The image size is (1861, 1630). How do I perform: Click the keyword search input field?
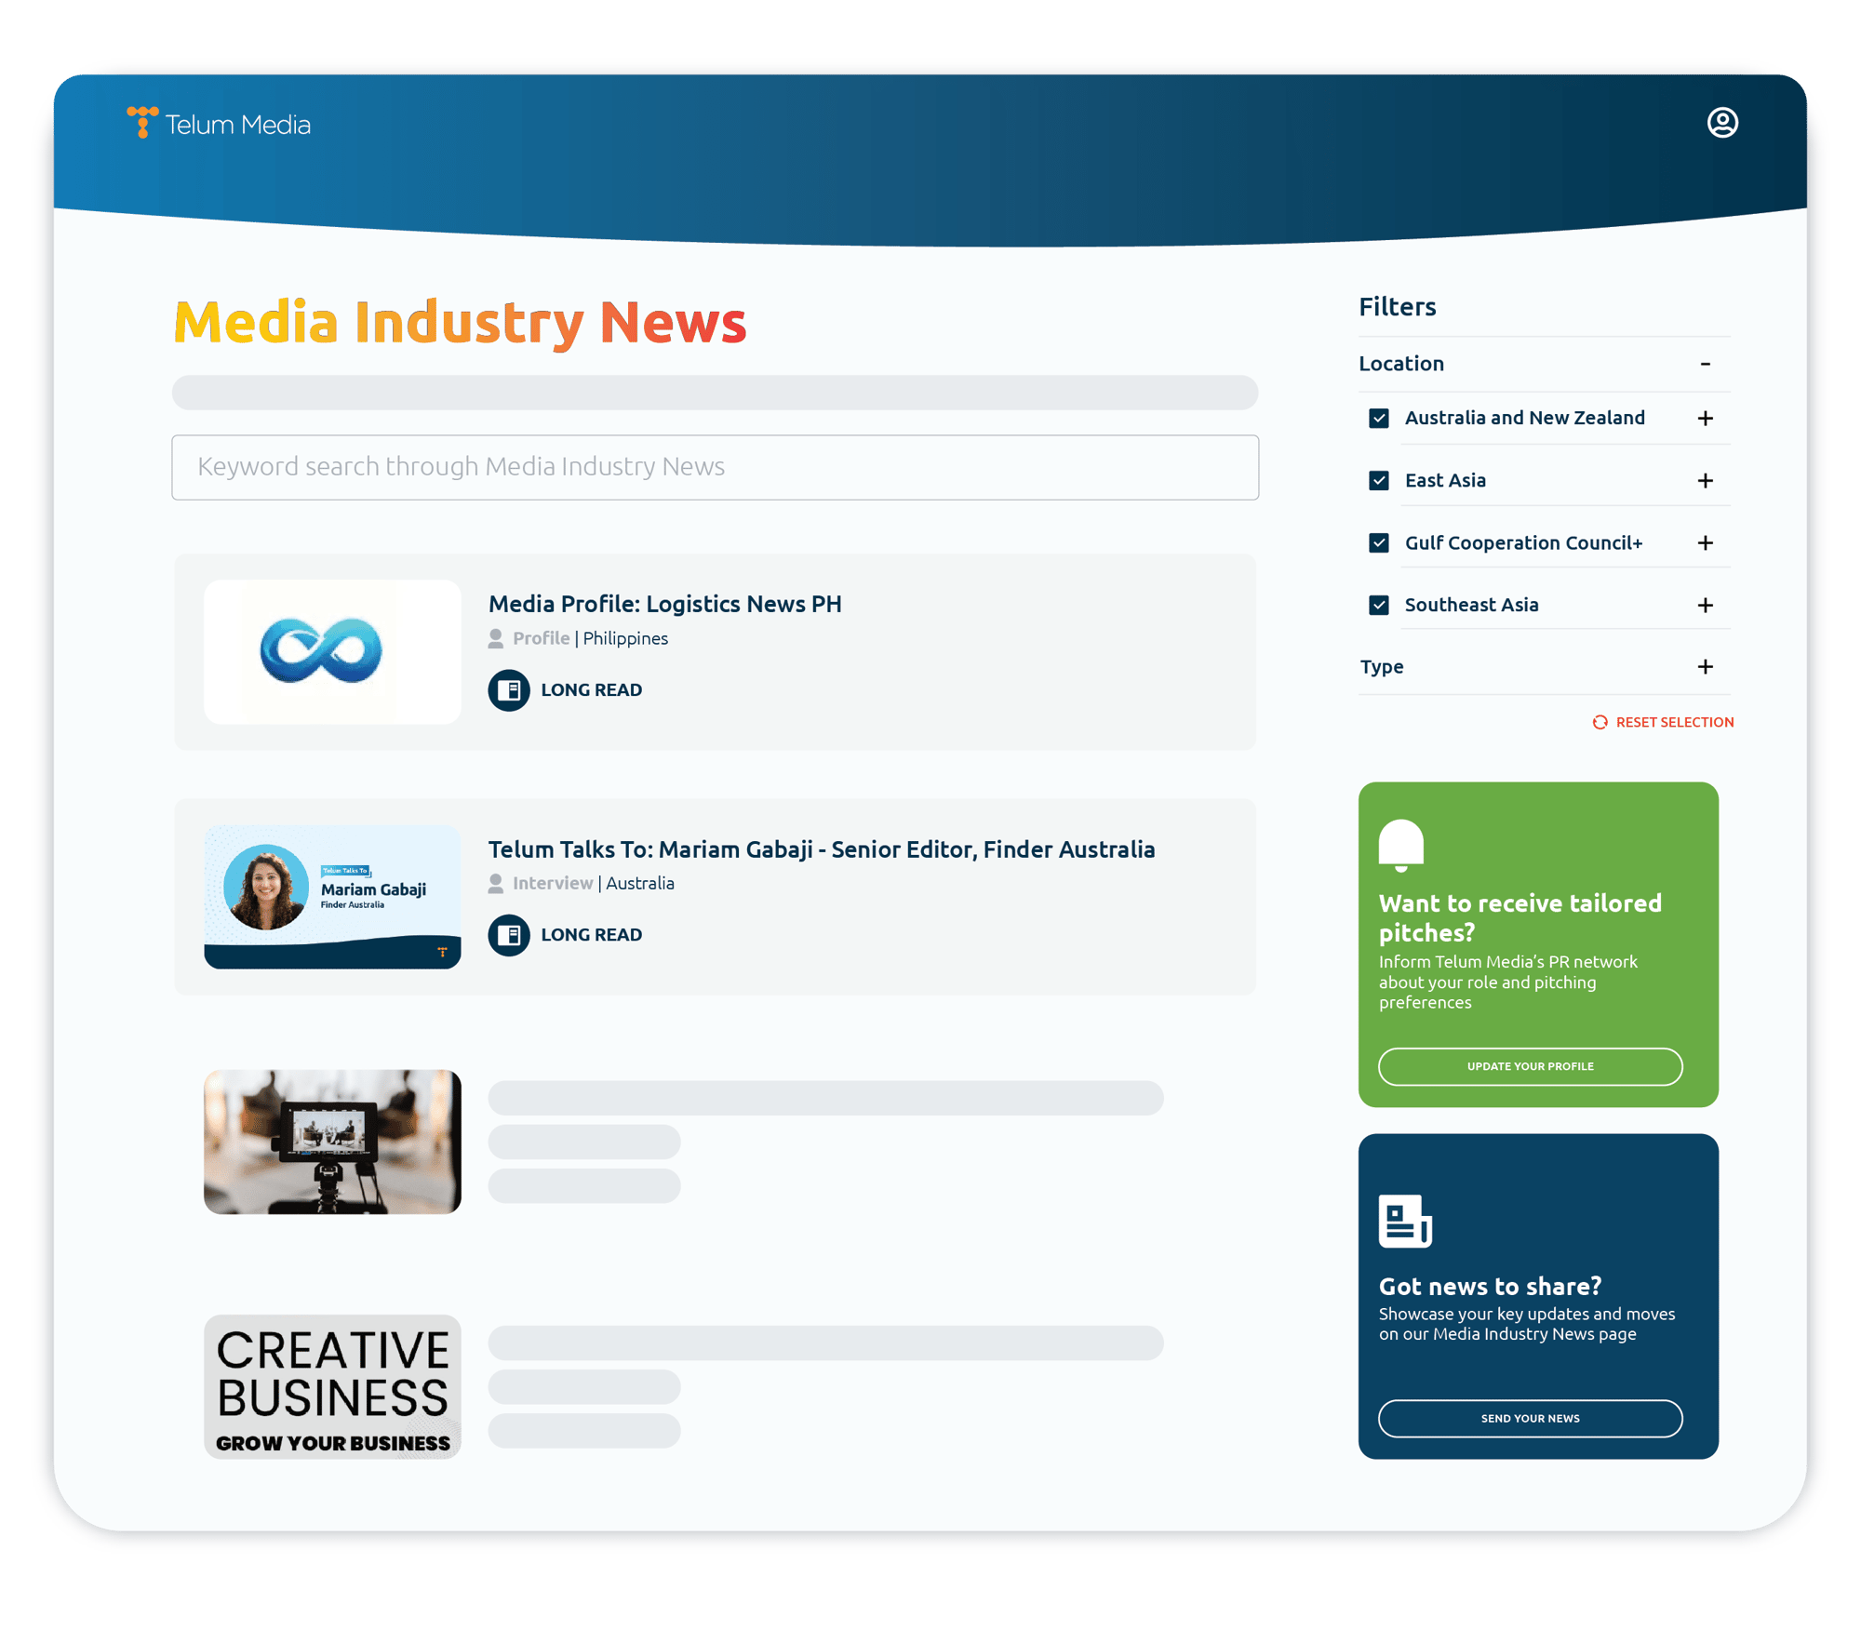tap(715, 467)
